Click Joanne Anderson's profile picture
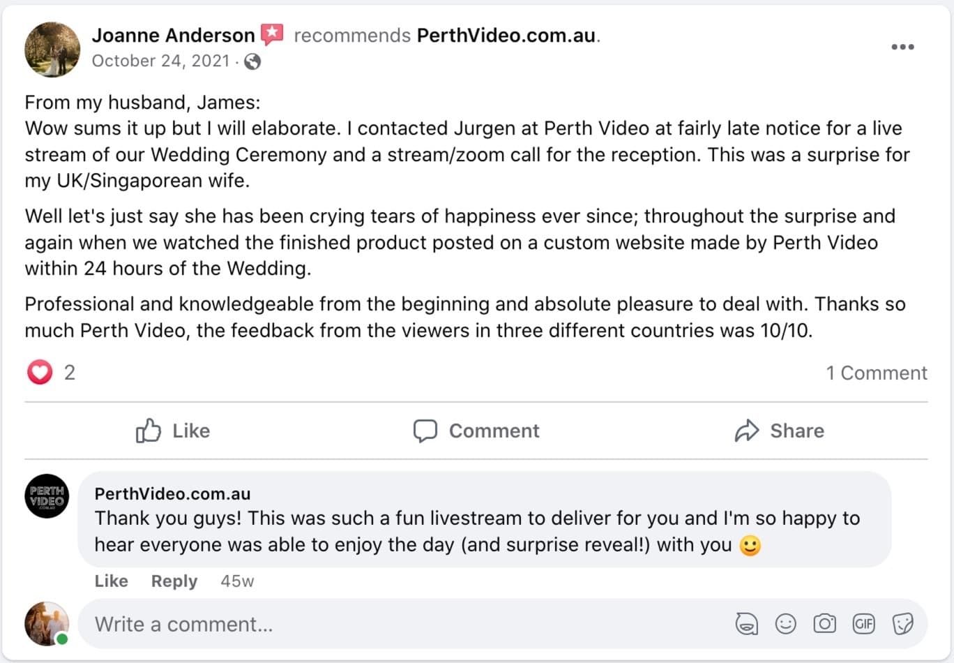 pos(52,49)
